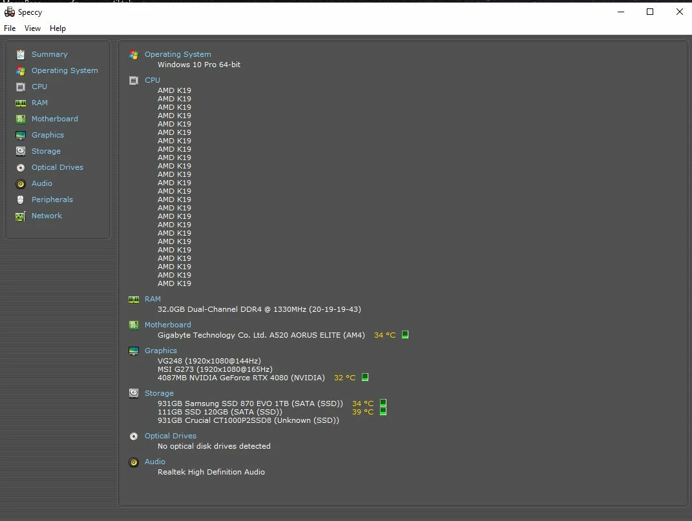Select 'No optical disk drives detected' text

tap(214, 446)
